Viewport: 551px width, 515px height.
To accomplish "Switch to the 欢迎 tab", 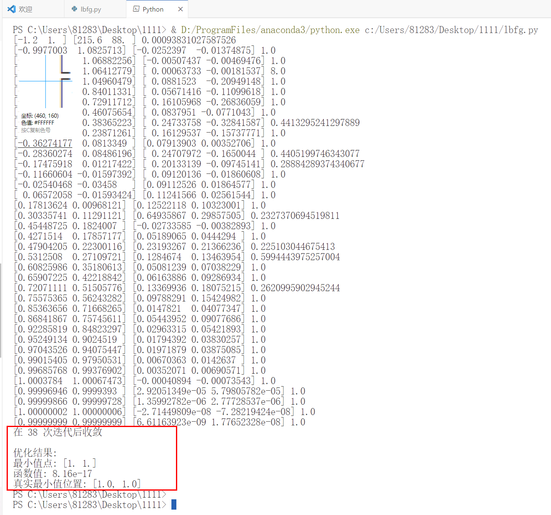I will pos(33,9).
